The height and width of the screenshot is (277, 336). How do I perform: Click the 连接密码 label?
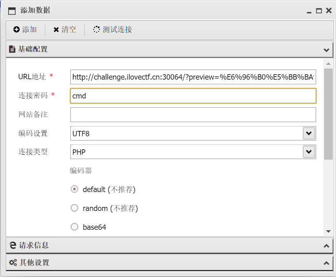(33, 95)
